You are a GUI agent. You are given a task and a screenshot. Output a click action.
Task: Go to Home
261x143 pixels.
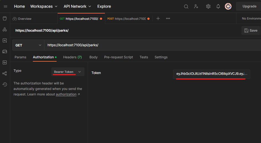(20, 7)
